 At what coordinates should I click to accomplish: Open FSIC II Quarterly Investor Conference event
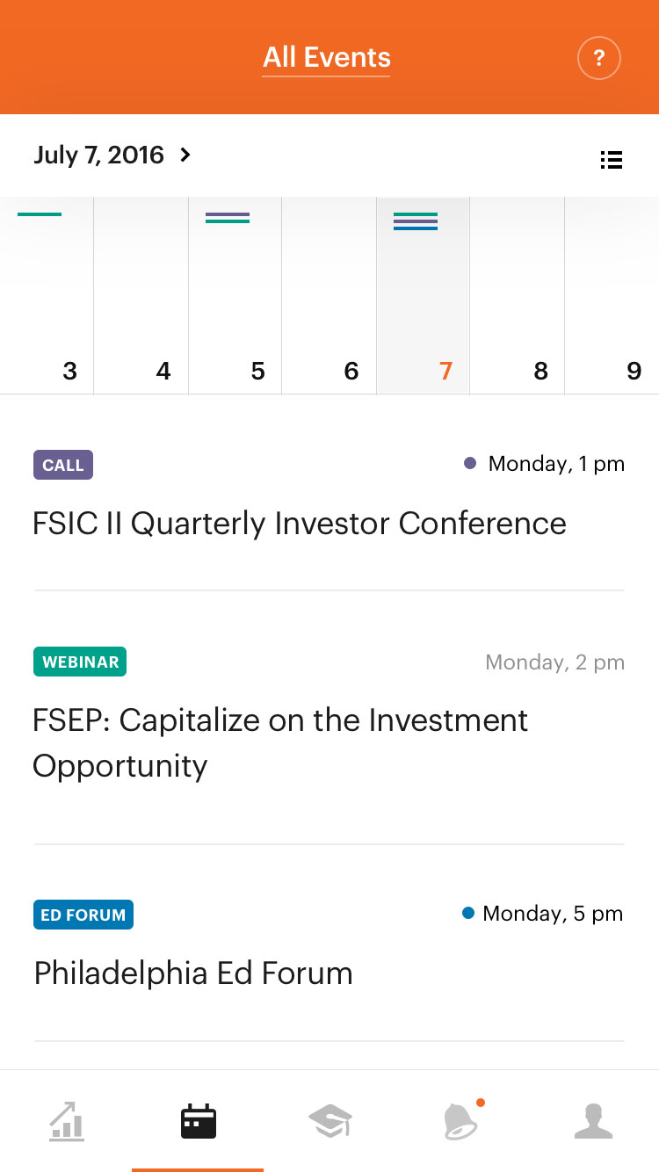point(300,524)
